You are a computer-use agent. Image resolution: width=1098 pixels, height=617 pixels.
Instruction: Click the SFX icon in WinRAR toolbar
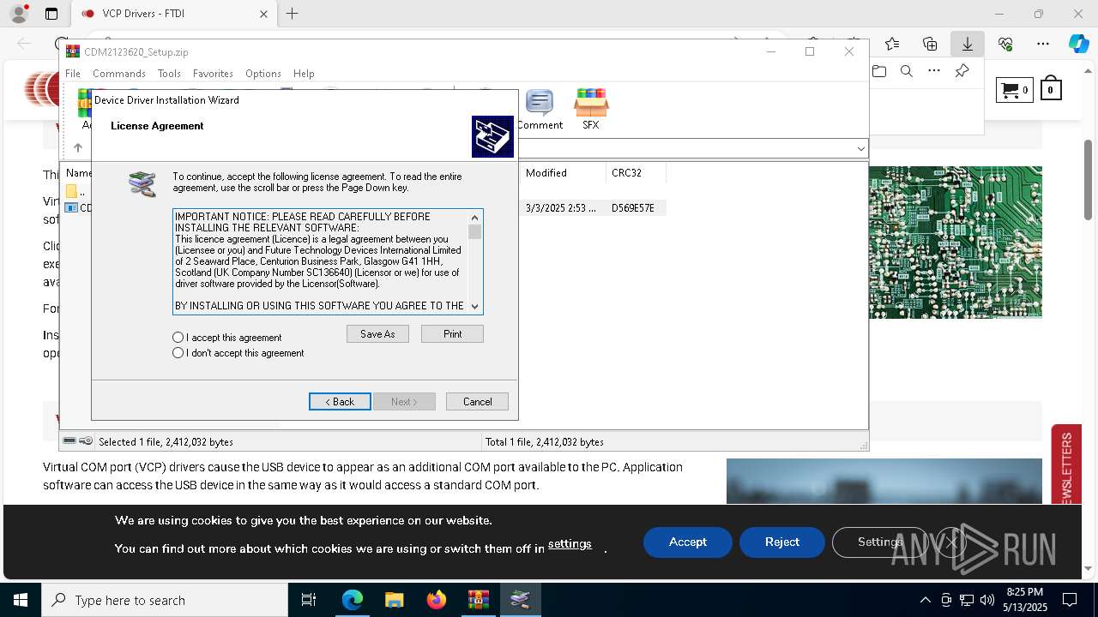pyautogui.click(x=591, y=109)
